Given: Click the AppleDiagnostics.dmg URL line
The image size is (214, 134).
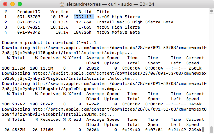Looking at the screenshot, I should point(104,86).
